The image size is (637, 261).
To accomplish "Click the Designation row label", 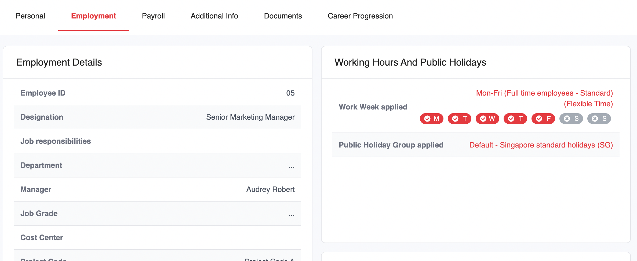I will tap(42, 117).
